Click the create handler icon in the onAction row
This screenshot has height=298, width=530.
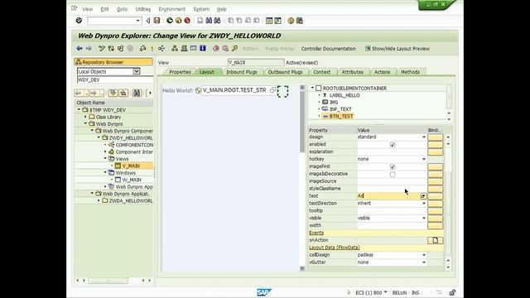[x=436, y=240]
